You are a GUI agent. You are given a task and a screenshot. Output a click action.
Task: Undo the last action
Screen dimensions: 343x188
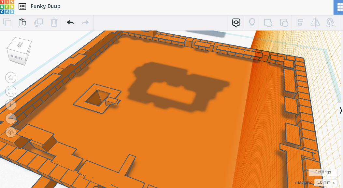pyautogui.click(x=70, y=23)
